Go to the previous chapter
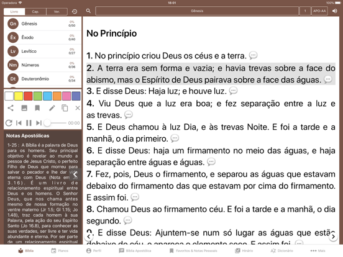 (89, 237)
